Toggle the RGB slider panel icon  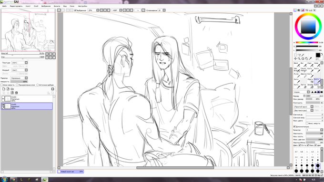(299, 10)
